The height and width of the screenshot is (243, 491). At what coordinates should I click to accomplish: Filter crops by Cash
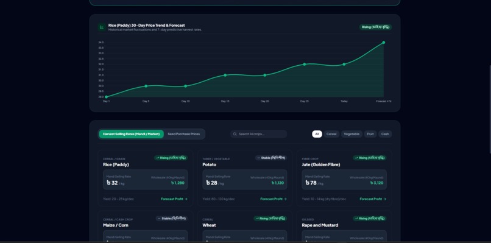pos(385,134)
